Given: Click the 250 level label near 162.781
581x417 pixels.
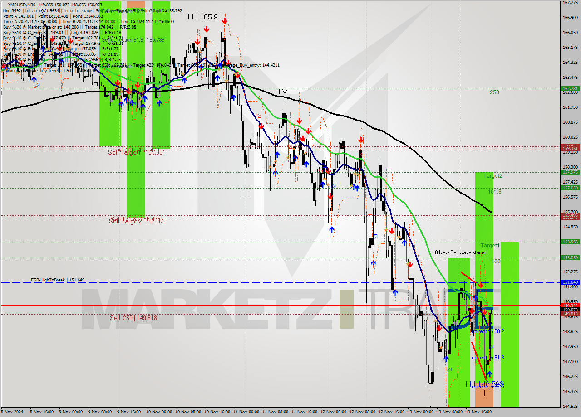Looking at the screenshot, I should (x=494, y=92).
